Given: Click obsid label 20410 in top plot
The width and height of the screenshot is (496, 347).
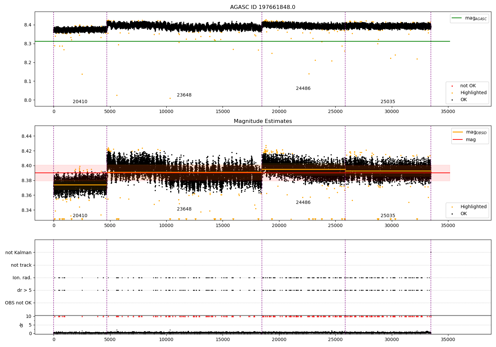Looking at the screenshot, I should [x=80, y=101].
